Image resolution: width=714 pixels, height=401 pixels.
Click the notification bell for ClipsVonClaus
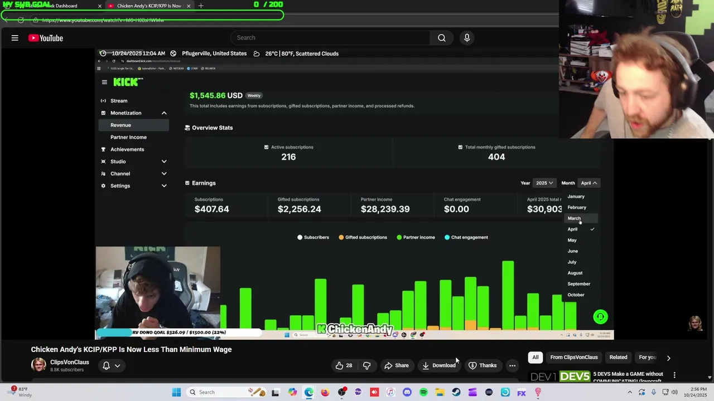(x=106, y=366)
